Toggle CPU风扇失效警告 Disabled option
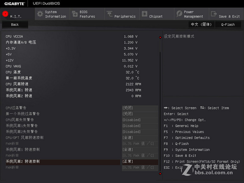Image resolution: width=244 pixels, height=183 pixels. [140, 120]
